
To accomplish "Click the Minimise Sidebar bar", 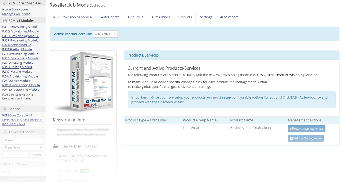I will click(x=23, y=179).
